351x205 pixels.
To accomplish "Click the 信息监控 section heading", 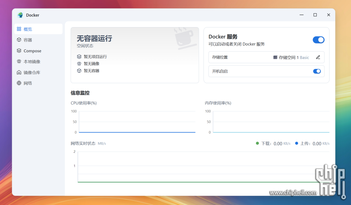I will [x=80, y=93].
